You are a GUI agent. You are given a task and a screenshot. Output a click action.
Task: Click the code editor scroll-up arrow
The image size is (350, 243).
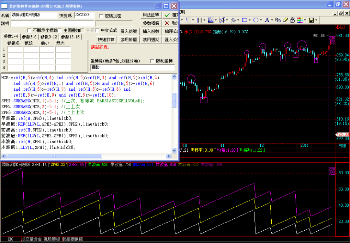click(175, 77)
